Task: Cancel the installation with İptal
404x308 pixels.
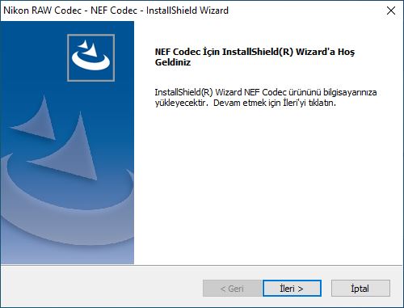Action: [360, 289]
